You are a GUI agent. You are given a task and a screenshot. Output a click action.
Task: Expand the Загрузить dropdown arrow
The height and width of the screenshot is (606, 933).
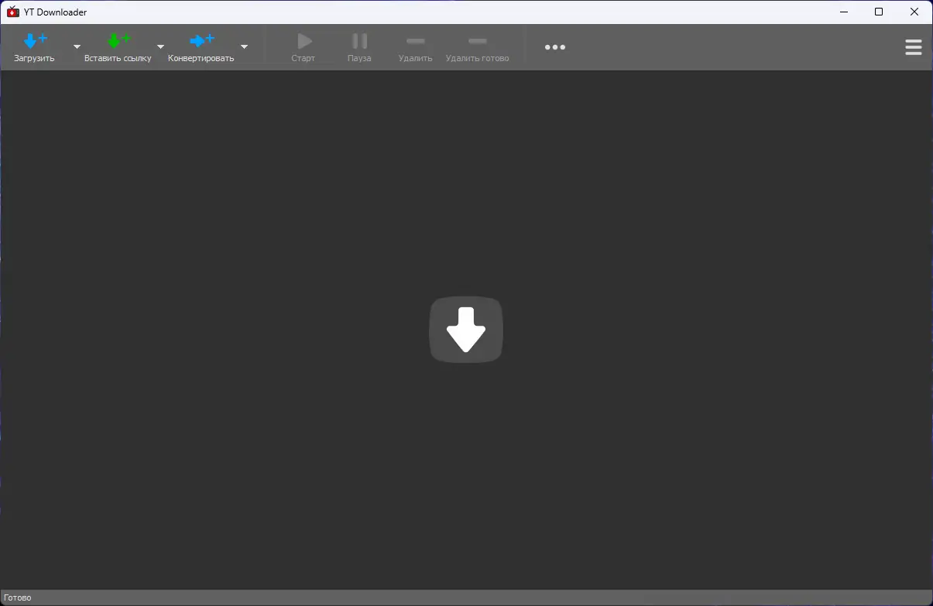pos(77,46)
